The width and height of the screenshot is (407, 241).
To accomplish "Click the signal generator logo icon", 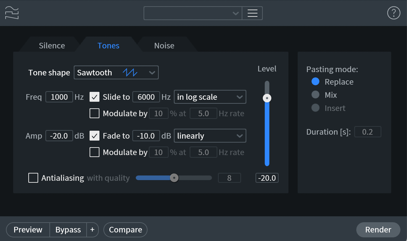I will click(x=12, y=13).
